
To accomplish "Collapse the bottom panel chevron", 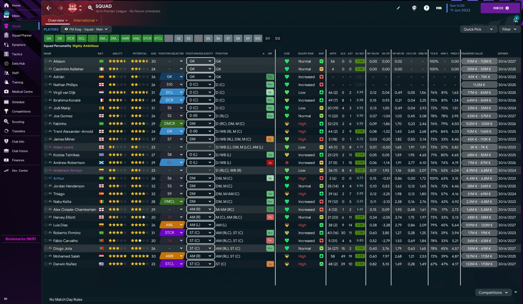I will (x=516, y=292).
